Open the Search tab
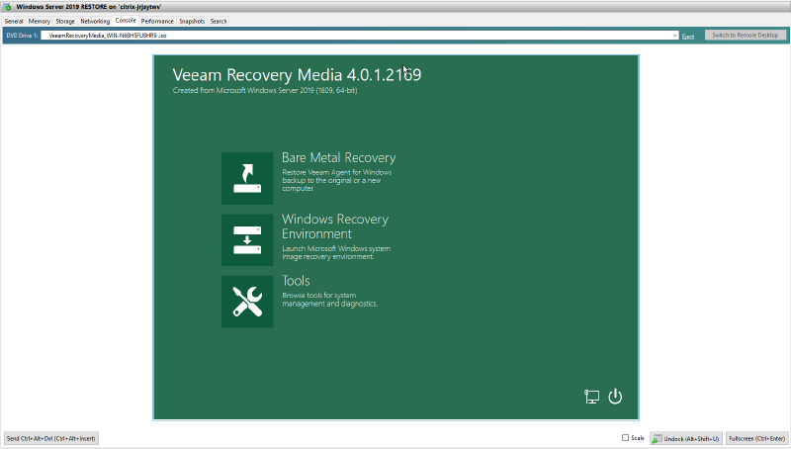The width and height of the screenshot is (791, 449). coord(219,21)
